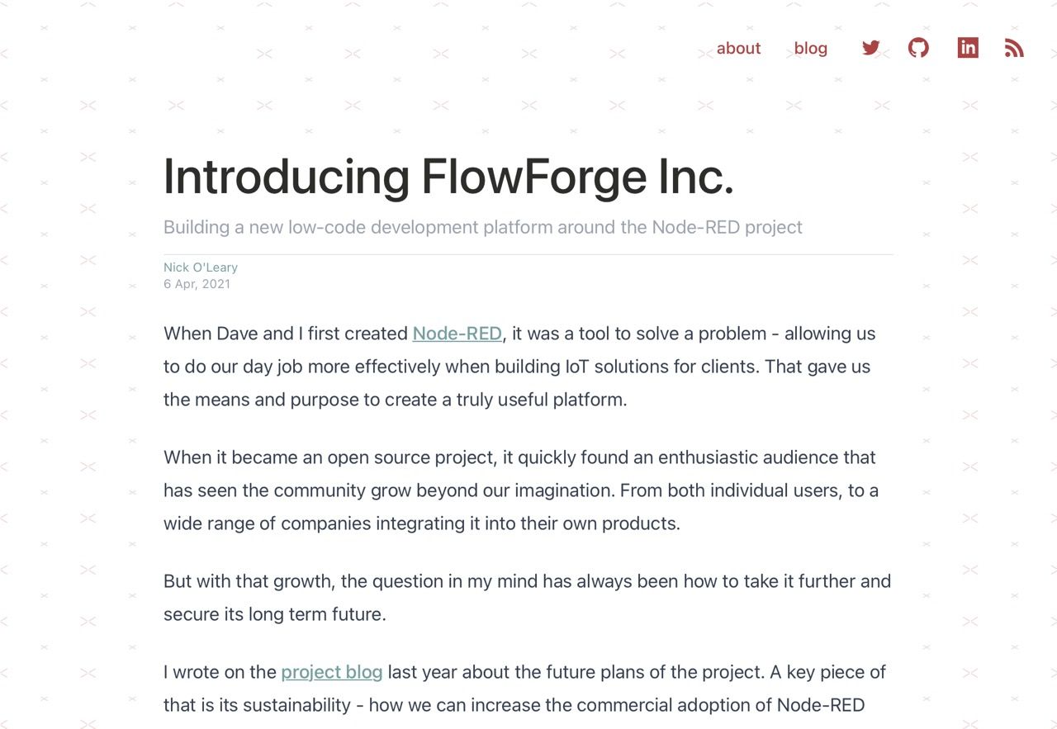Select the author name Nick O'Leary
The image size is (1057, 729).
tap(201, 267)
